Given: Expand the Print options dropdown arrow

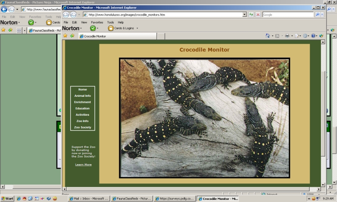Looking at the screenshot, I should (292, 36).
